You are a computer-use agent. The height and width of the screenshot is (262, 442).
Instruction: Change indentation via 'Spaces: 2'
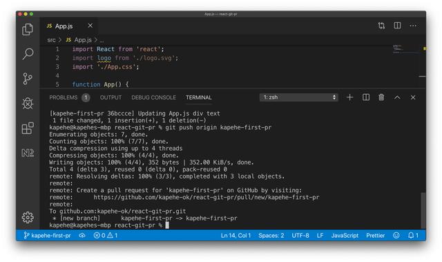[271, 236]
